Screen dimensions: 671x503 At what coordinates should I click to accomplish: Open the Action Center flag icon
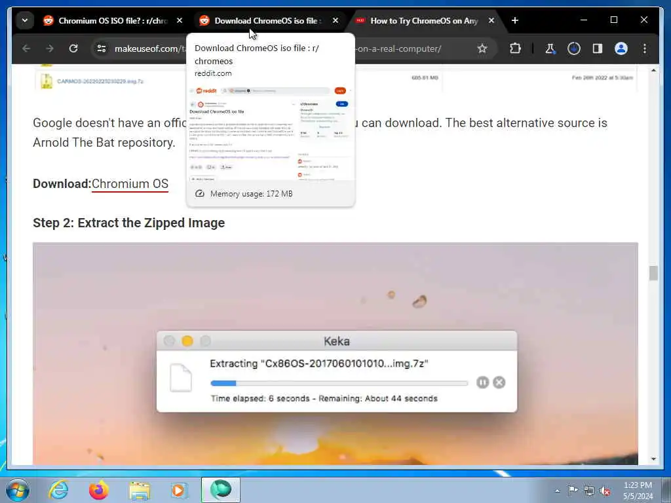coord(573,490)
